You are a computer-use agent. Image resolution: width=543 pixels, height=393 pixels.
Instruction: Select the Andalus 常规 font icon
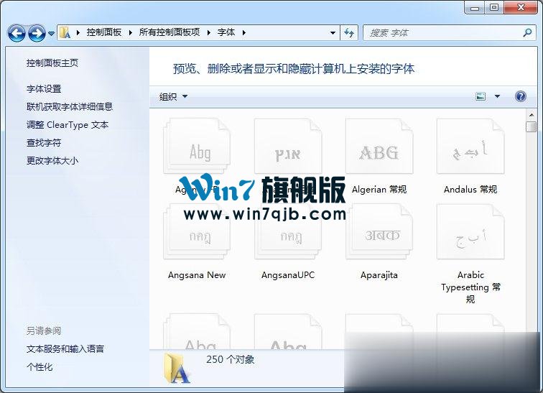[470, 146]
